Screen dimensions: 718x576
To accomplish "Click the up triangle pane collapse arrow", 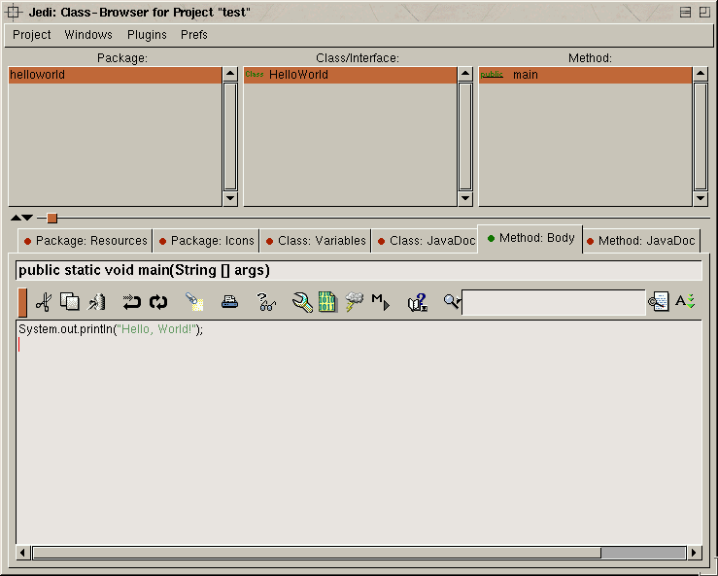I will [x=16, y=218].
